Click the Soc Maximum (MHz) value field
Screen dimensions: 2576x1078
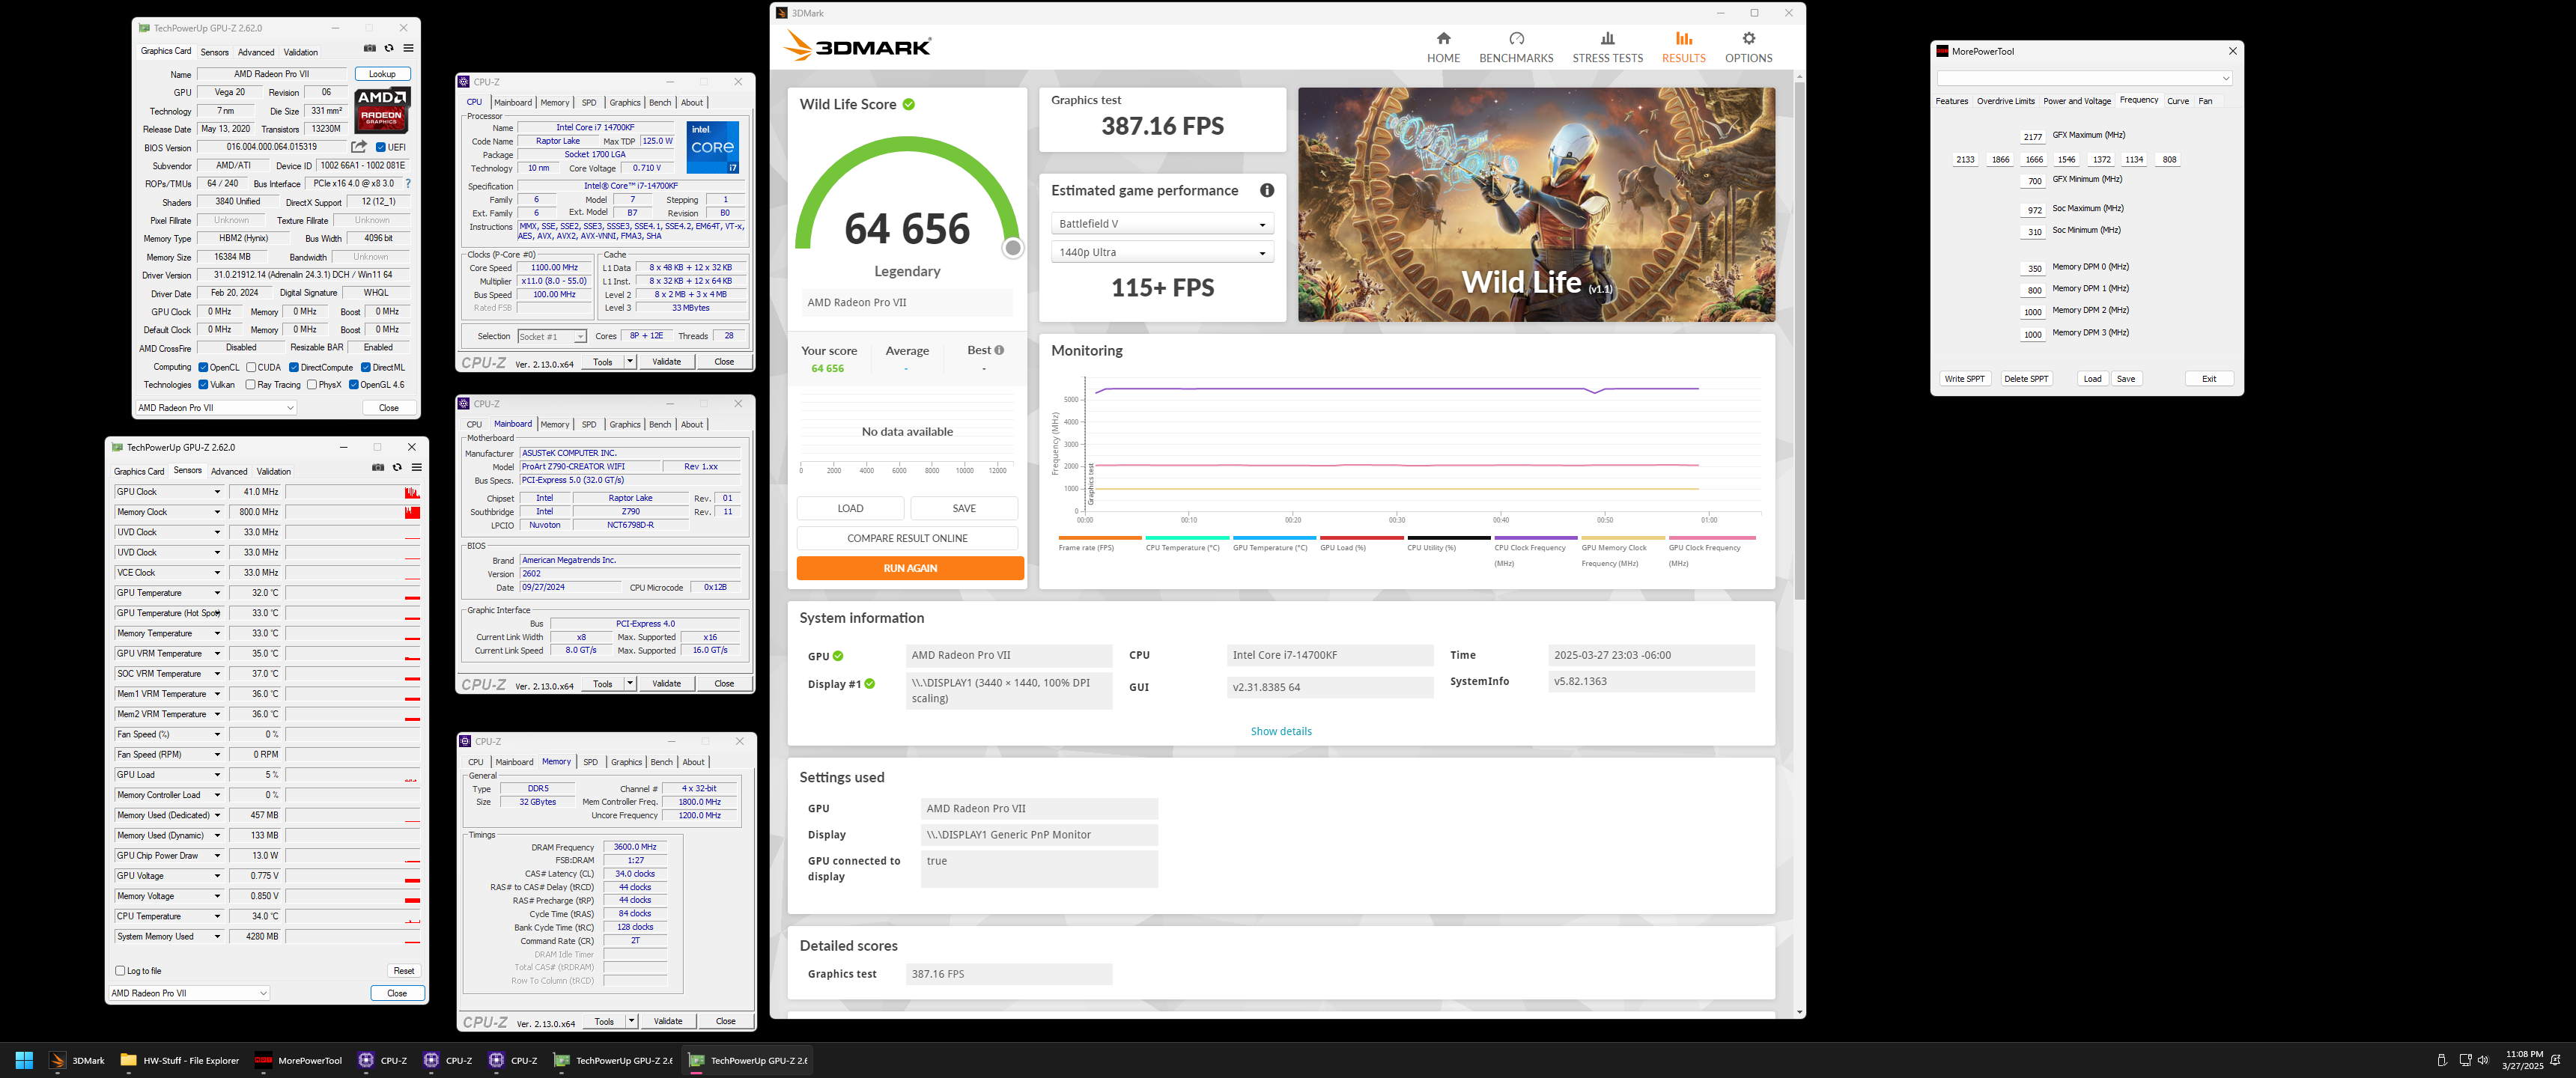tap(2033, 210)
